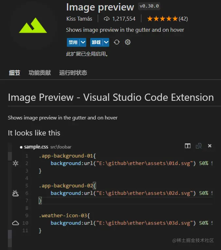
Task: Click the sun gutter icon on line 2
Action: click(x=15, y=163)
